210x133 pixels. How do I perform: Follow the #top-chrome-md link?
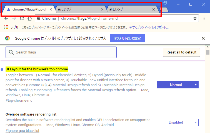pyautogui.click(x=19, y=100)
